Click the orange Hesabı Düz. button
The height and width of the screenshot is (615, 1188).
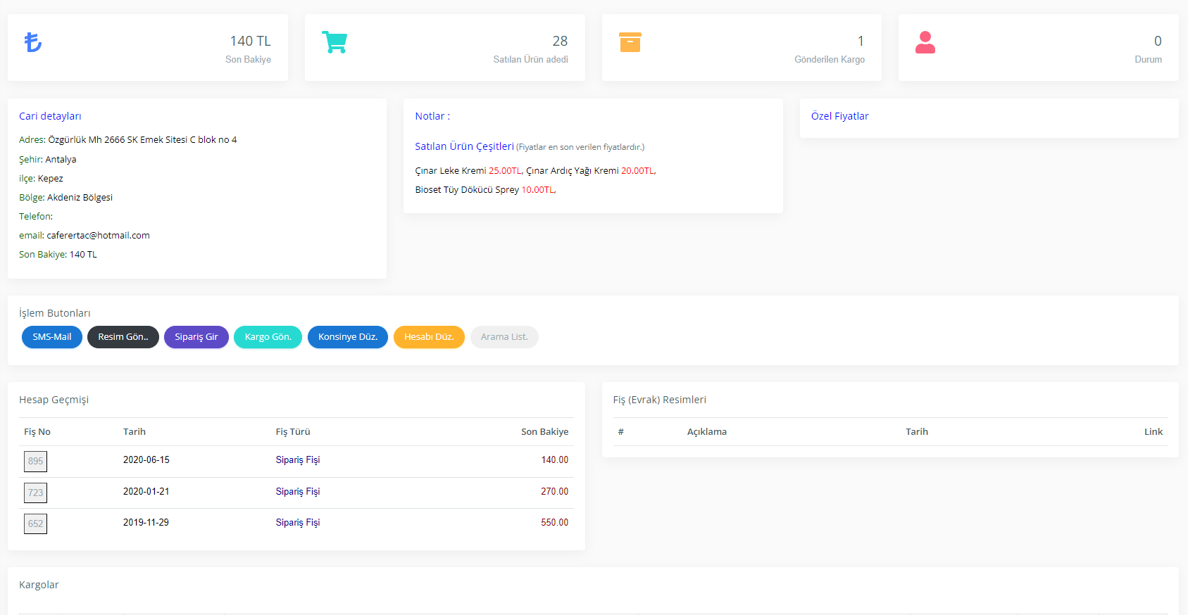tap(429, 337)
